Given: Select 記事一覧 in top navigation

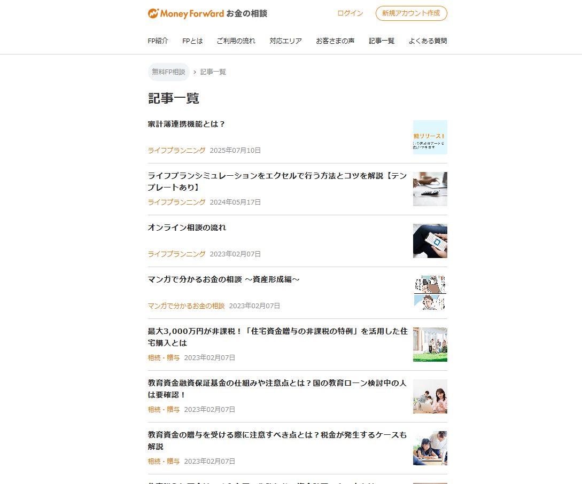Looking at the screenshot, I should (x=382, y=41).
